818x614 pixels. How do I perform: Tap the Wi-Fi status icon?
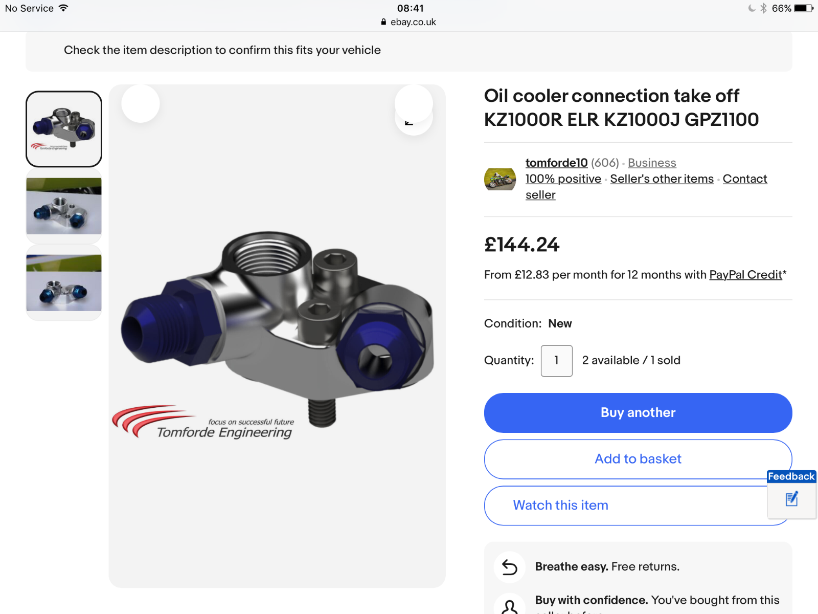pyautogui.click(x=63, y=8)
